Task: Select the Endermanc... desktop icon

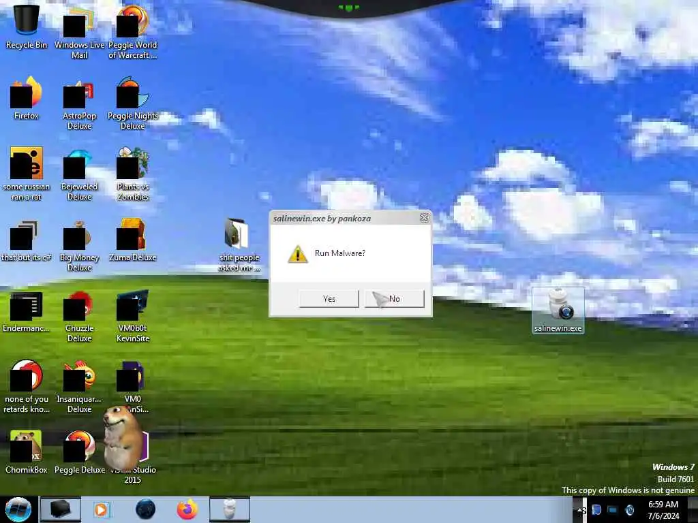Action: [x=27, y=312]
